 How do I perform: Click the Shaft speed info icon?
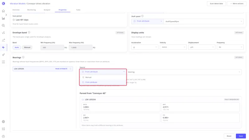[142, 16]
